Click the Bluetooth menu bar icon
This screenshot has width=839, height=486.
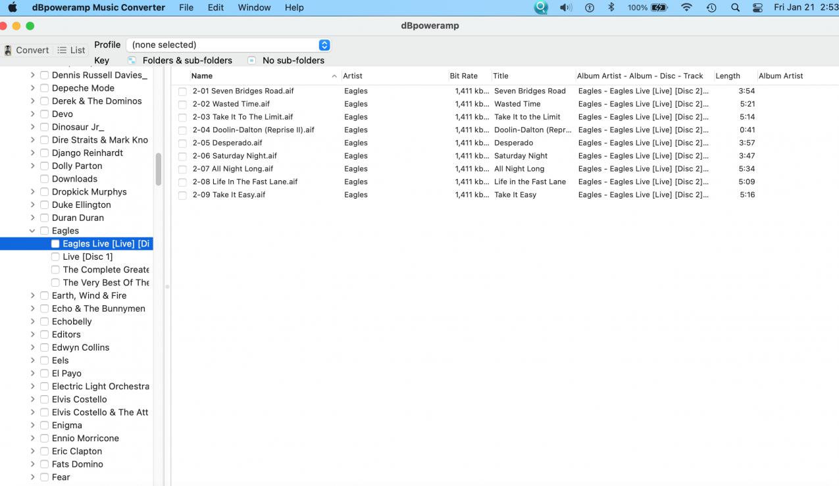point(611,8)
